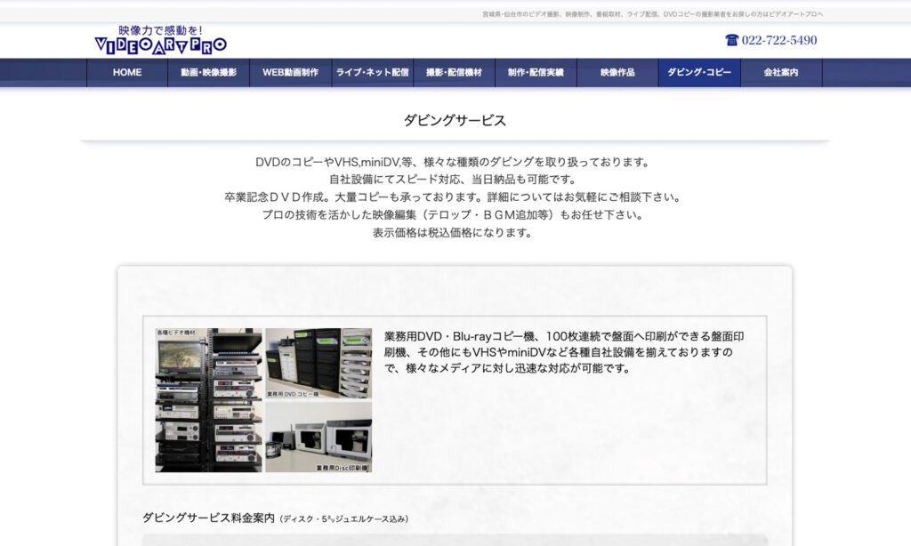911x546 pixels.
Task: Open 制作・配信実績 from the navigation bar
Action: pyautogui.click(x=536, y=73)
